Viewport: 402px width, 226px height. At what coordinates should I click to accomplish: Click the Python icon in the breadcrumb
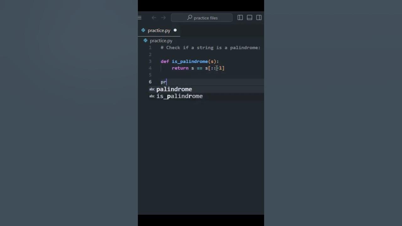145,40
